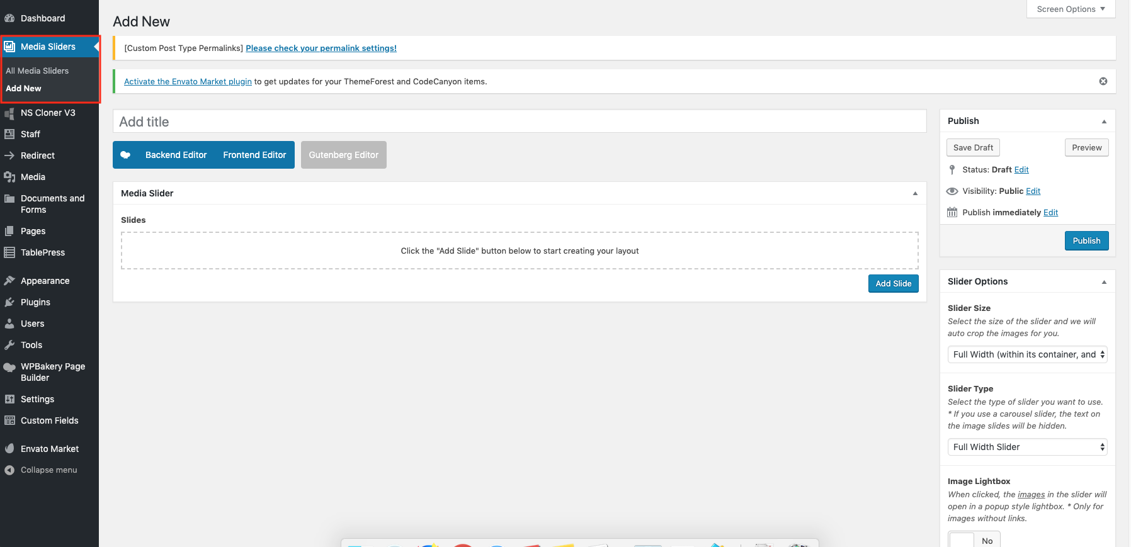The width and height of the screenshot is (1131, 547).
Task: Click the Visibility eye icon in Publish box
Action: [x=952, y=191]
